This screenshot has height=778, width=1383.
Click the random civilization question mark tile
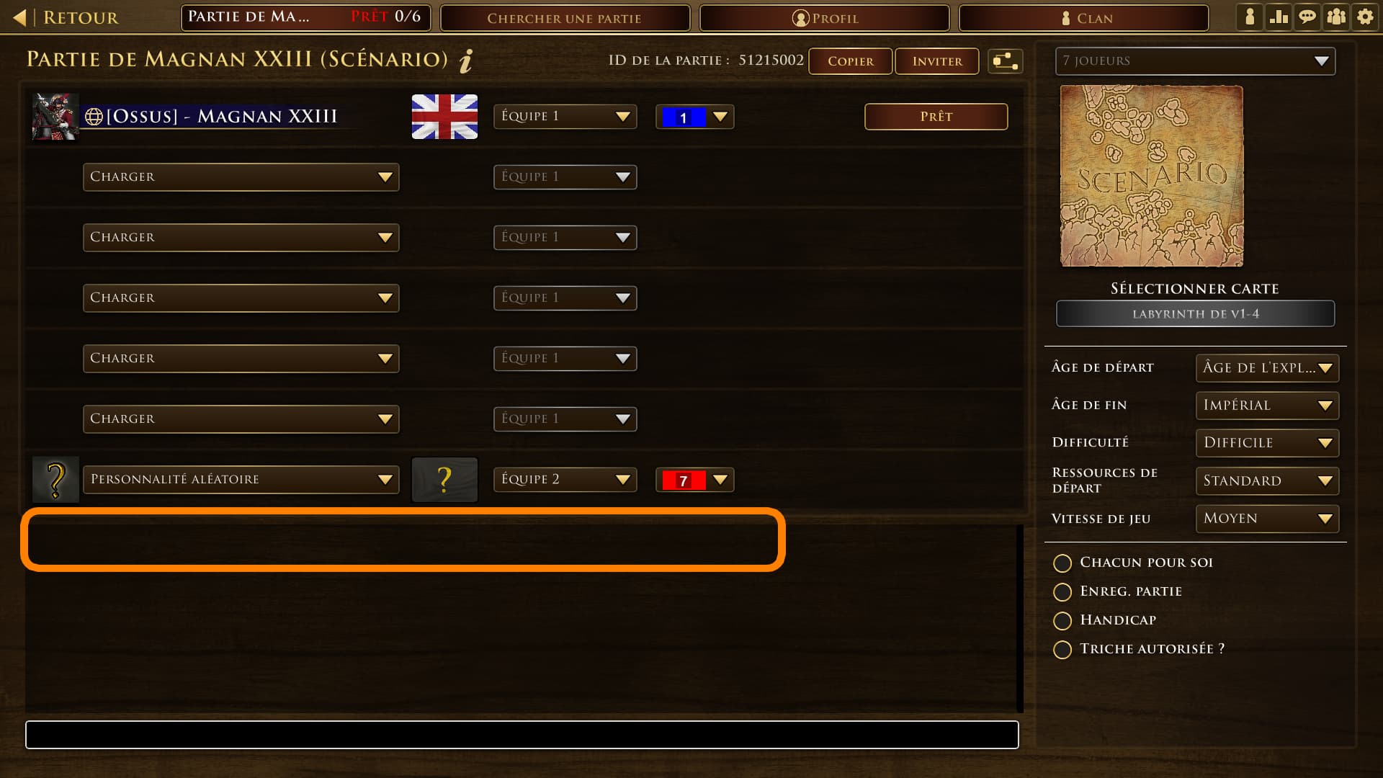[x=444, y=480]
